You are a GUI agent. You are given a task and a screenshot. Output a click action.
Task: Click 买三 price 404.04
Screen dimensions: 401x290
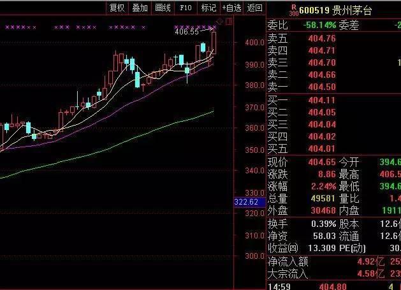pyautogui.click(x=322, y=124)
